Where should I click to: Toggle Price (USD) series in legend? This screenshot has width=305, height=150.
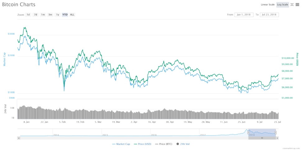click(x=143, y=144)
